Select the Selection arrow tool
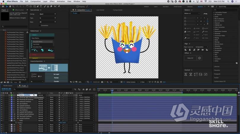Screen dimensions: 240x134 pyautogui.click(x=7, y=6)
